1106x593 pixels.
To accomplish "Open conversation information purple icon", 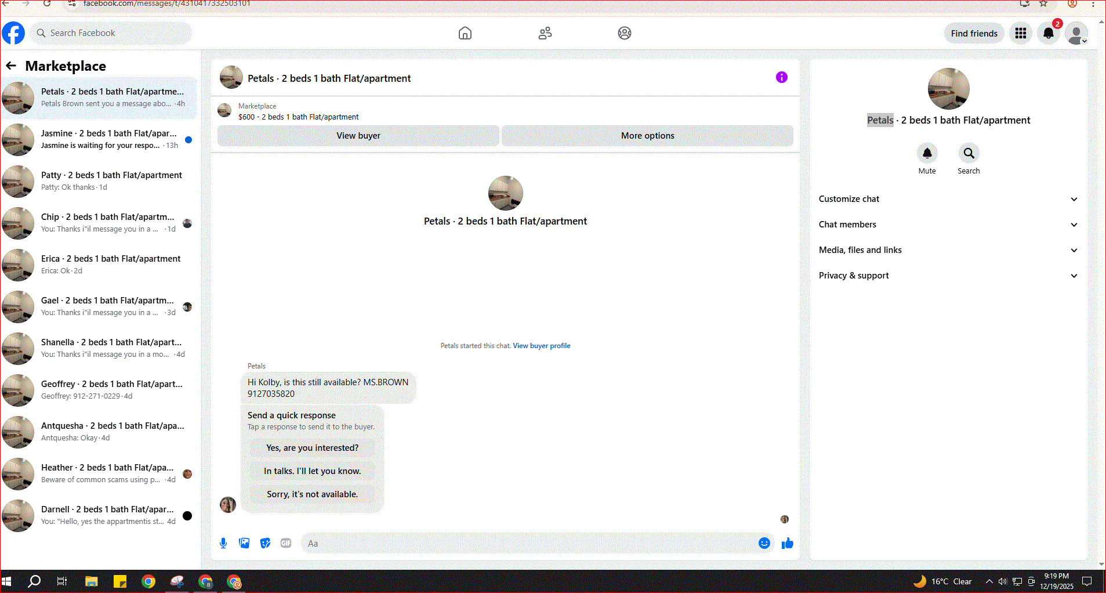I will pyautogui.click(x=782, y=77).
